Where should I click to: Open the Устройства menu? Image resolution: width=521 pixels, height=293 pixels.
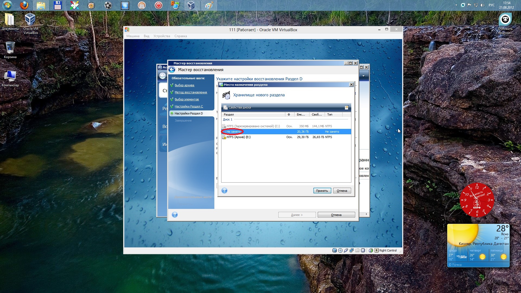162,36
